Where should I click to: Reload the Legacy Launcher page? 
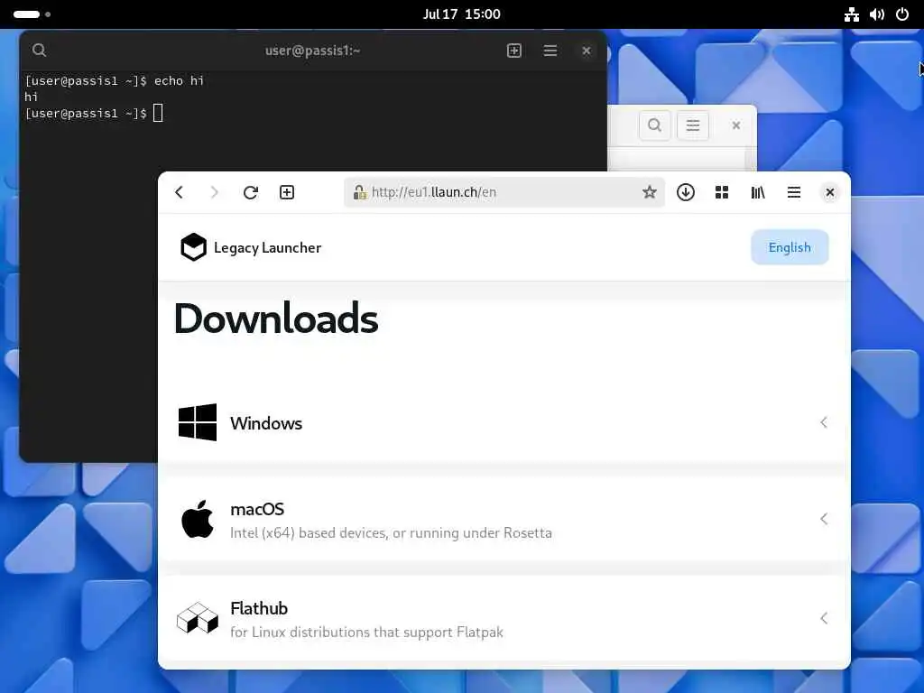coord(251,192)
